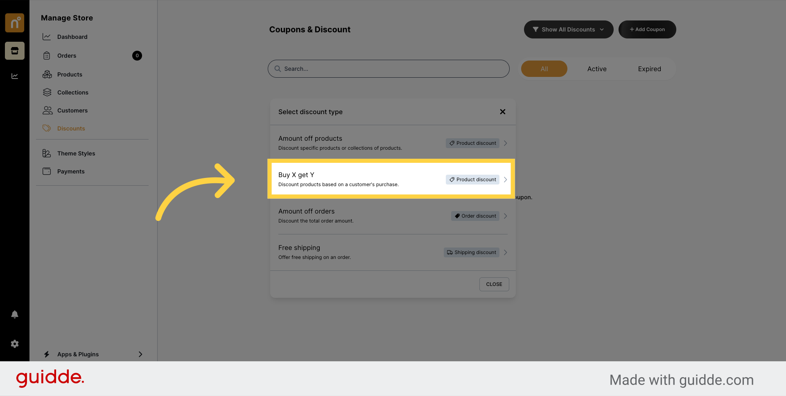Image resolution: width=786 pixels, height=396 pixels.
Task: Click the Shipping discount truck badge
Action: point(472,252)
